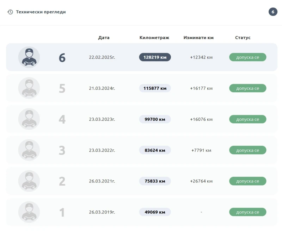Click the Изминати км column header
The image size is (282, 231).
click(198, 38)
